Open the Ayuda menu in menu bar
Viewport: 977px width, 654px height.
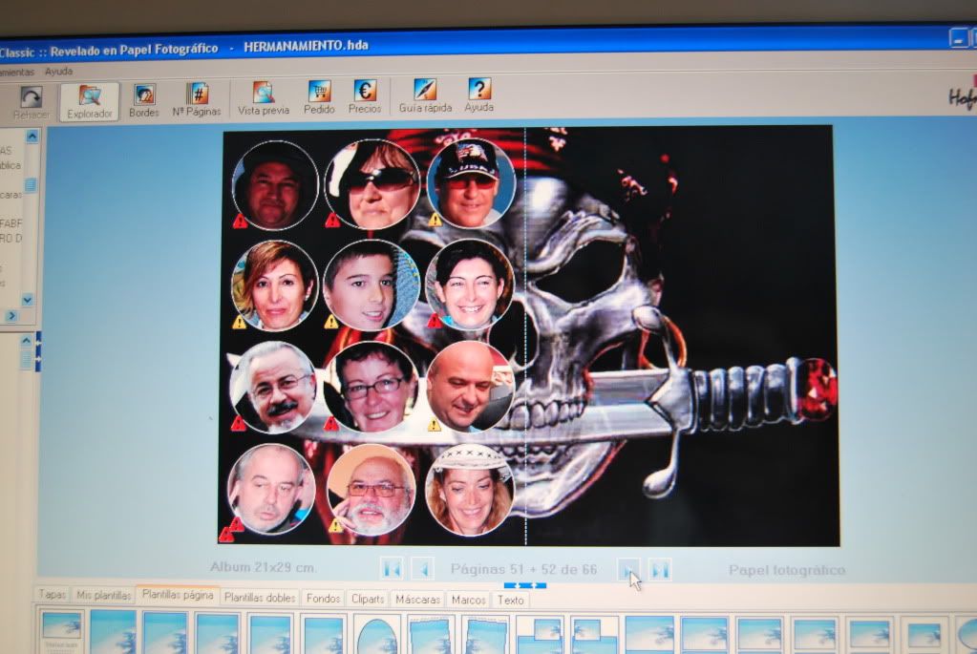58,72
